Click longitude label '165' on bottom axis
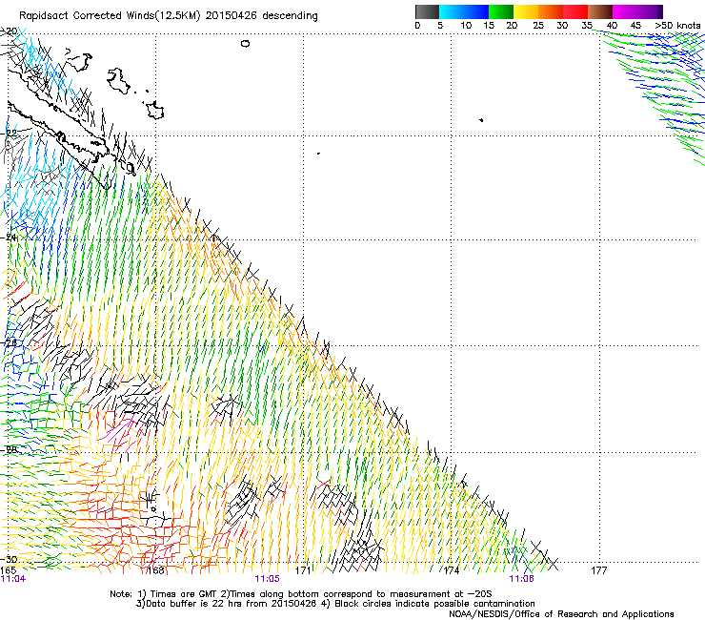The width and height of the screenshot is (705, 620). click(9, 570)
